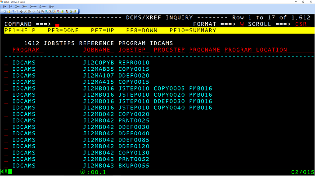
Task: Click the Cut scissors icon in the toolbar
Action: [46, 12]
